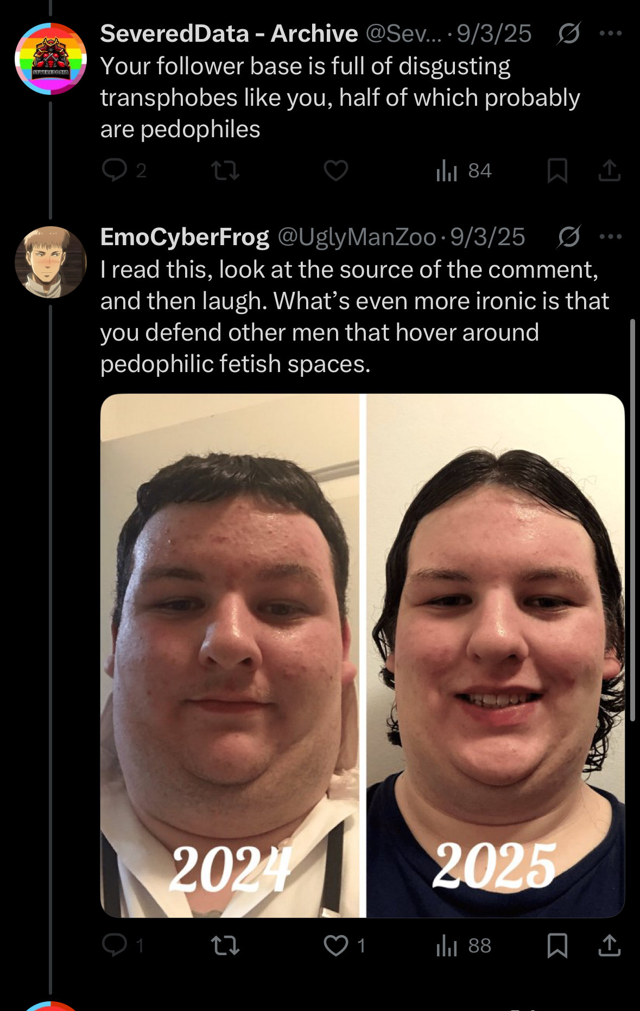
Task: Open Grok icon on SeveredData's tweet
Action: click(569, 34)
